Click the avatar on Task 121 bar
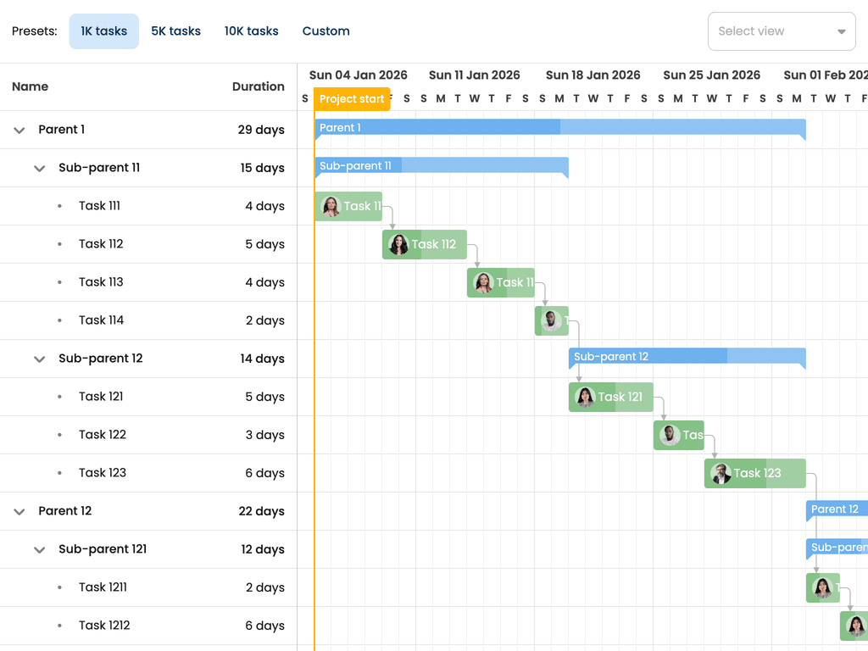868x651 pixels. click(x=585, y=397)
